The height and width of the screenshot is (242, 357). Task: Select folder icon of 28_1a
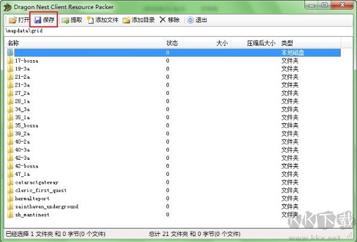[10, 101]
